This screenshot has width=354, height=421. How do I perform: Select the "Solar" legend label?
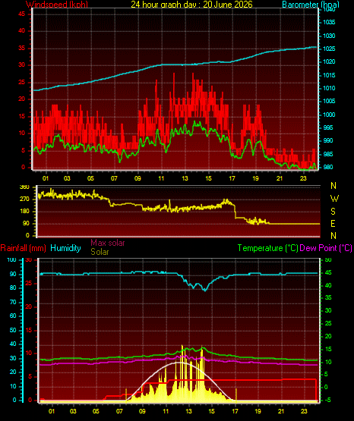(100, 252)
